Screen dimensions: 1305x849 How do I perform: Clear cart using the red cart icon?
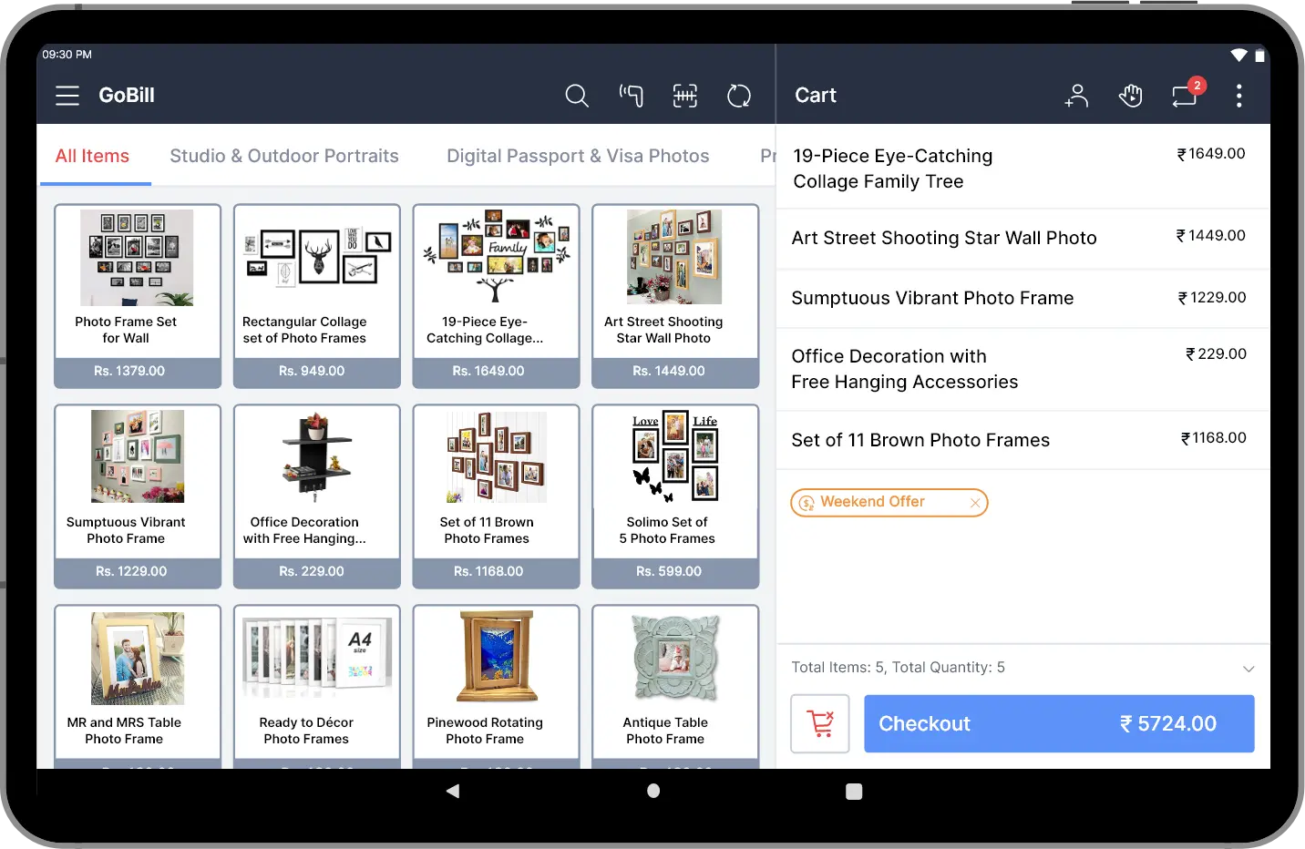[820, 723]
